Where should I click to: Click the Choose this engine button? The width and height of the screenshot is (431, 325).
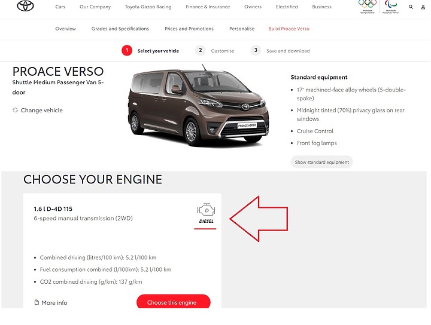pyautogui.click(x=174, y=302)
